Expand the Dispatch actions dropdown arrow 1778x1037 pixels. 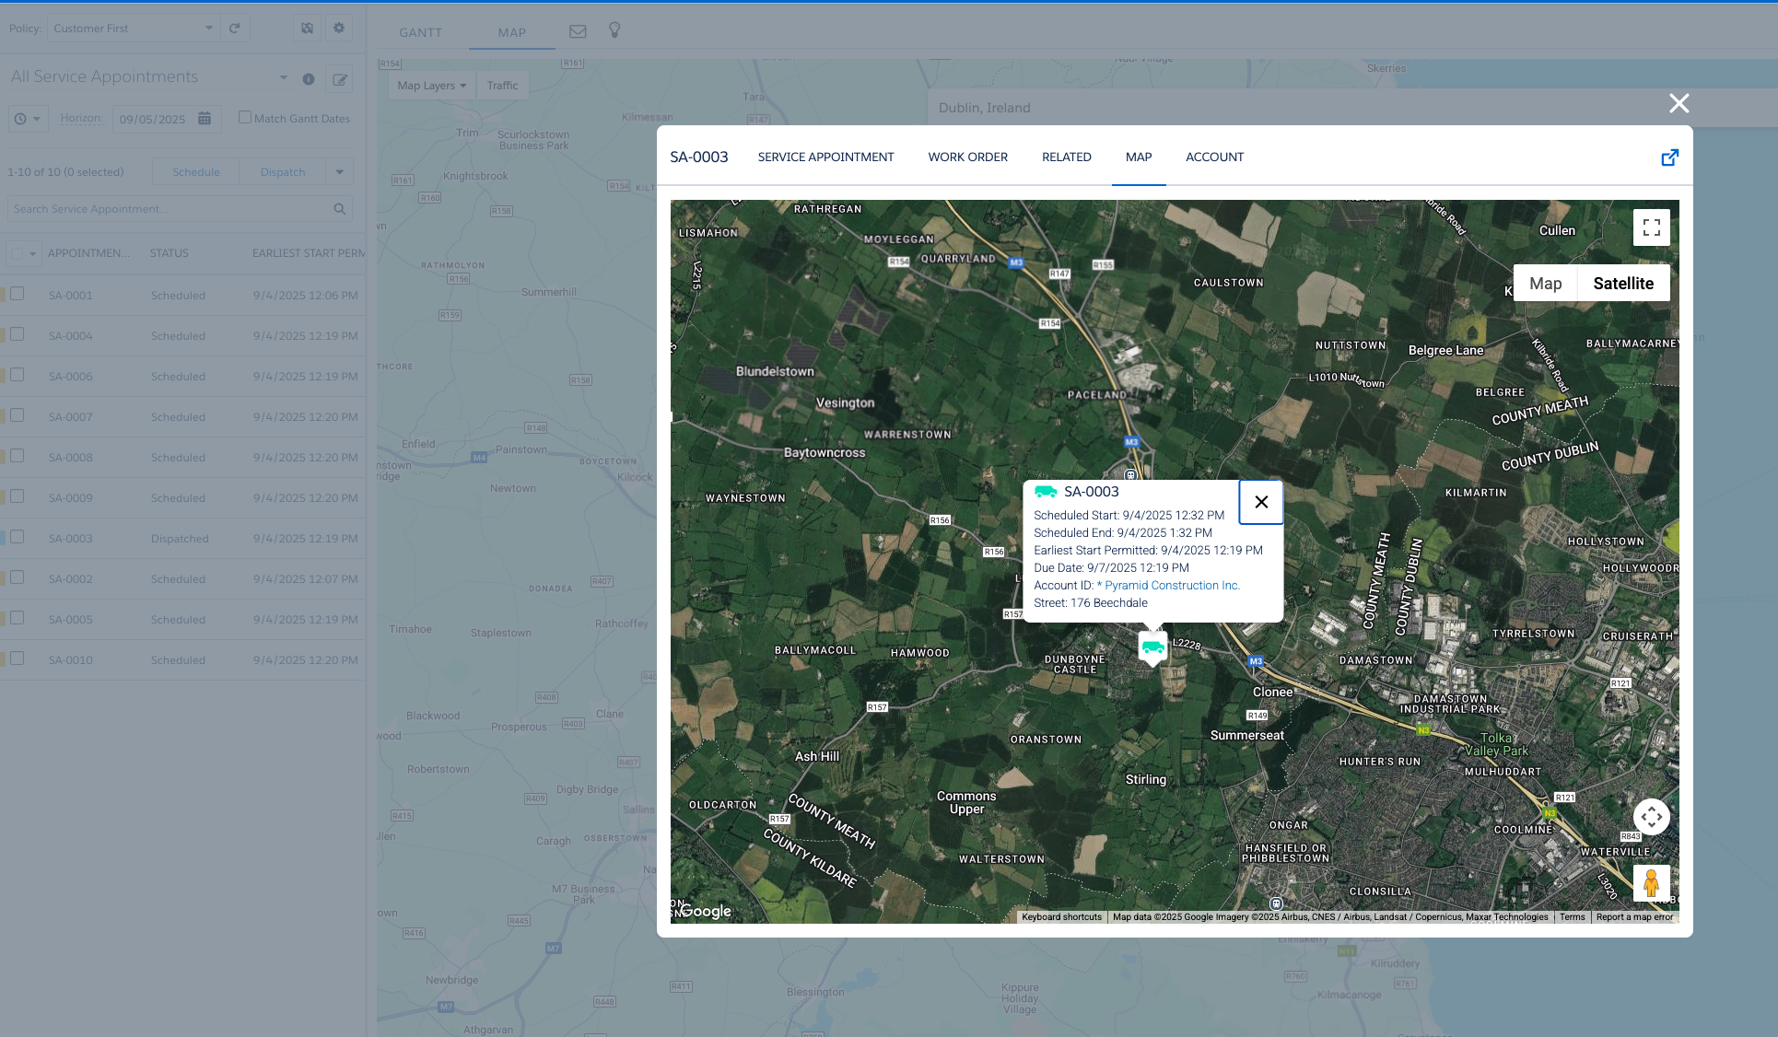click(x=340, y=172)
